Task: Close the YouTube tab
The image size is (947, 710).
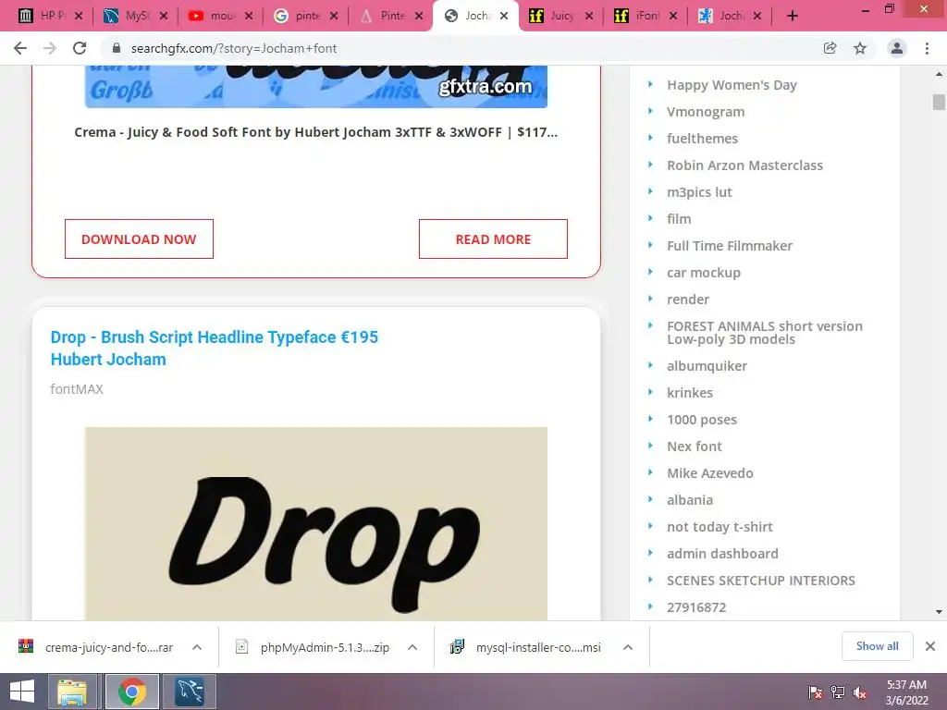Action: (248, 17)
